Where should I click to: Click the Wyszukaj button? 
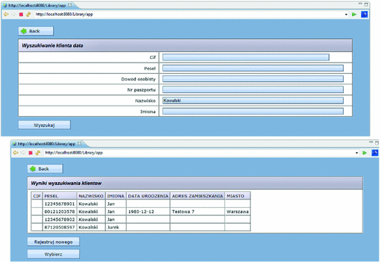click(45, 125)
